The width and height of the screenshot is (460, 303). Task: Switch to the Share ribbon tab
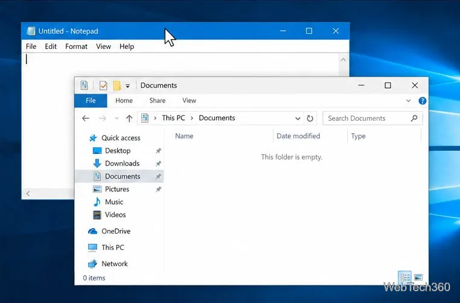pos(157,101)
